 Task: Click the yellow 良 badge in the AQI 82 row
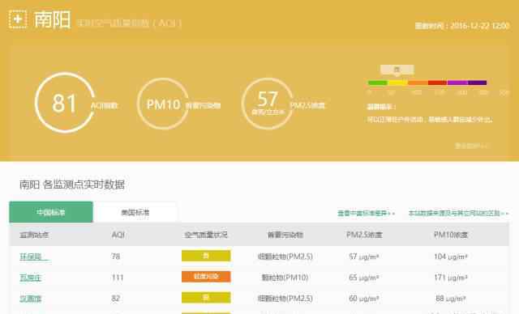click(x=206, y=298)
